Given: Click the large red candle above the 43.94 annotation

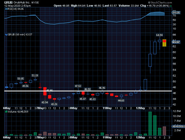Looking at the screenshot, I should pyautogui.click(x=45, y=91).
